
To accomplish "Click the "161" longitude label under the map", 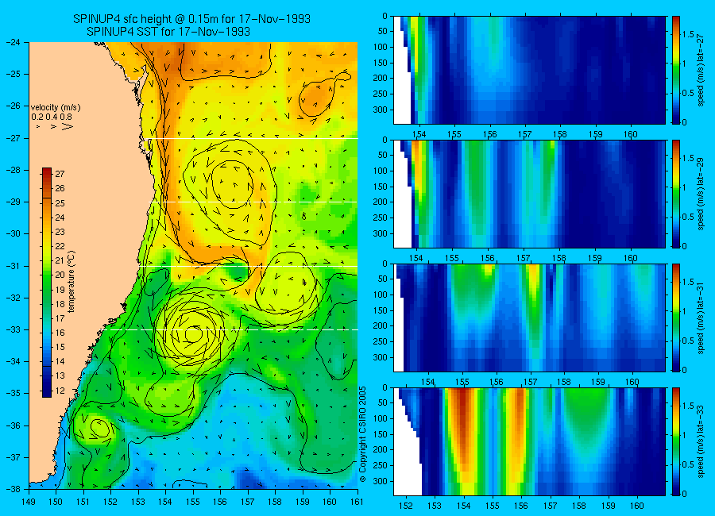I will point(357,502).
